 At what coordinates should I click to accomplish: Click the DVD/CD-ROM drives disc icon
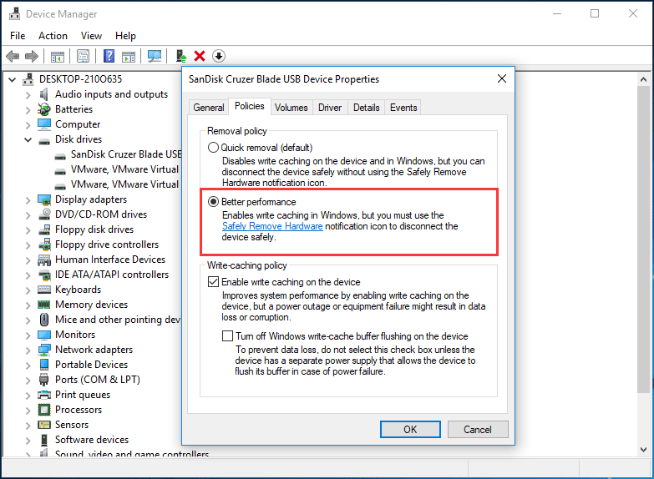[x=44, y=214]
